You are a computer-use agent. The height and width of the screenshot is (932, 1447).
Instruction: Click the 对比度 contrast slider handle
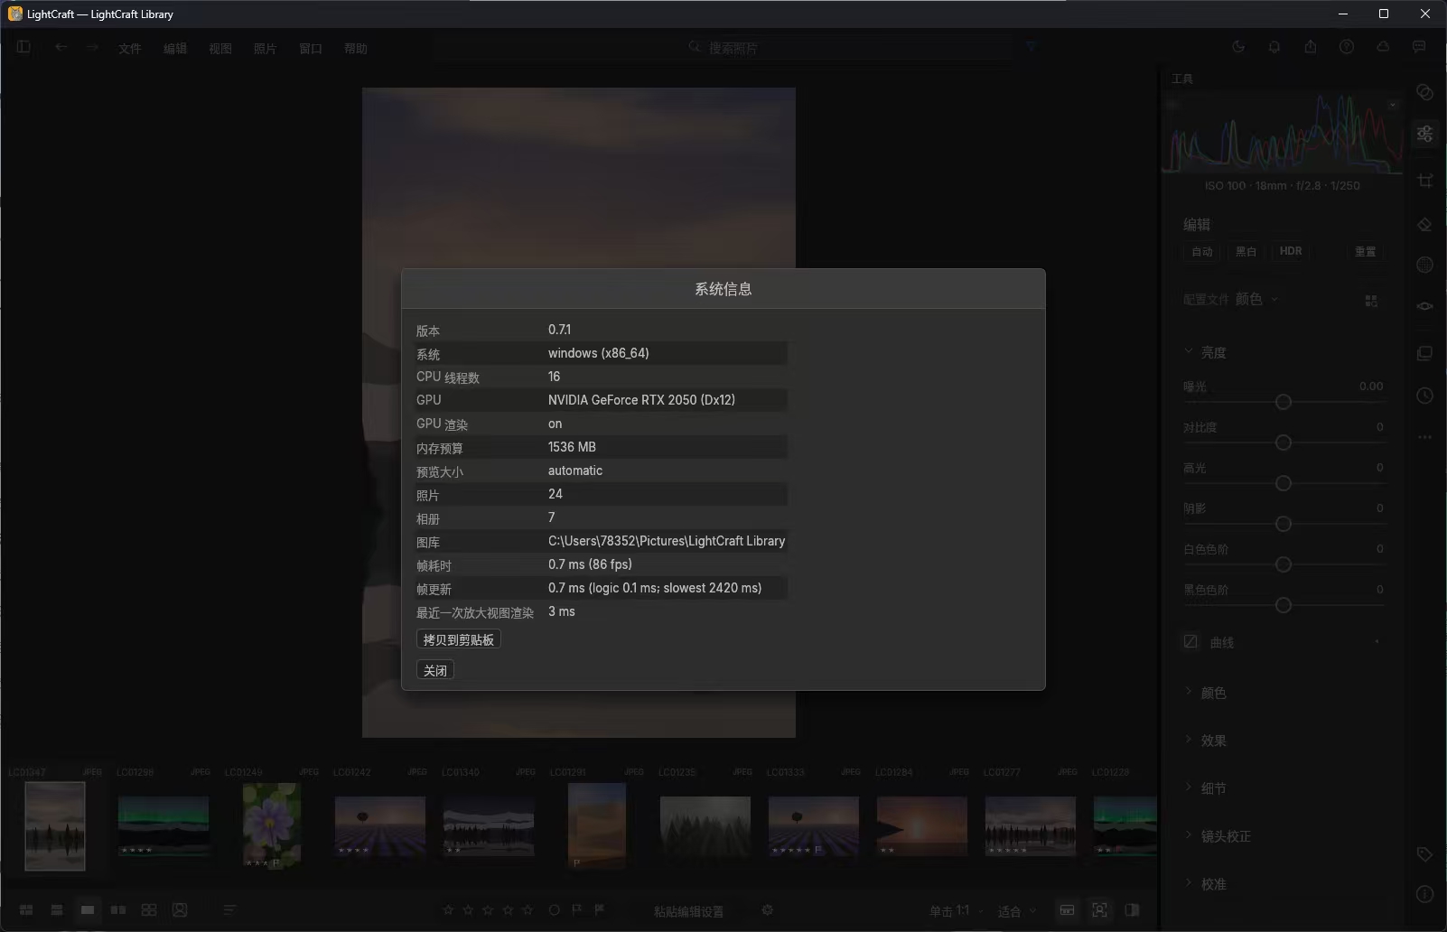pyautogui.click(x=1283, y=443)
